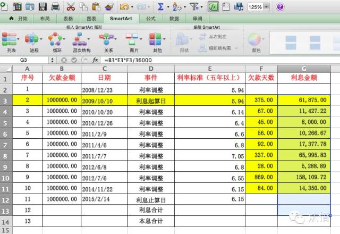Viewport: 340px width, 234px height.
Task: Click the Name Box showing G3
Action: 24,60
